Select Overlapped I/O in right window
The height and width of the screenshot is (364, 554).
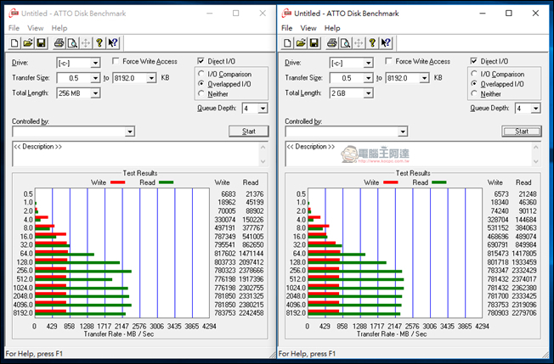[474, 84]
